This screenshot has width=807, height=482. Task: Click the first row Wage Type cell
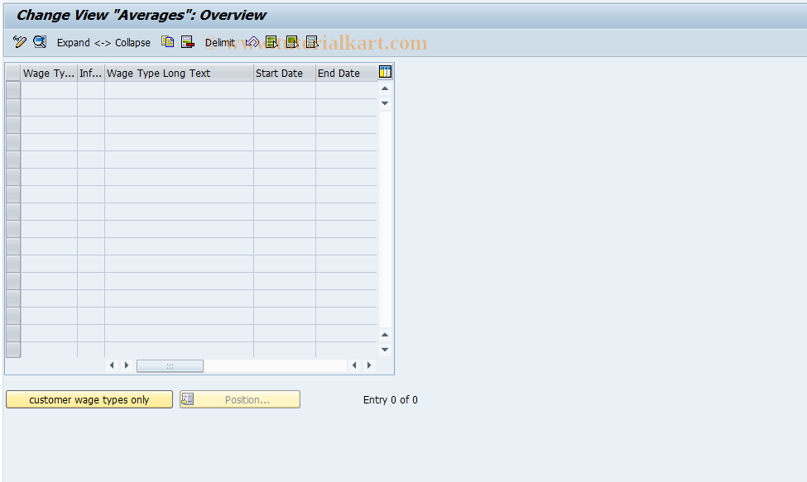tap(49, 90)
